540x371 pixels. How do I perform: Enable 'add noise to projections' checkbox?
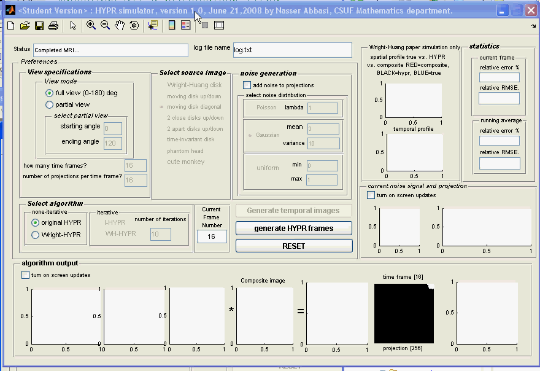pyautogui.click(x=247, y=85)
